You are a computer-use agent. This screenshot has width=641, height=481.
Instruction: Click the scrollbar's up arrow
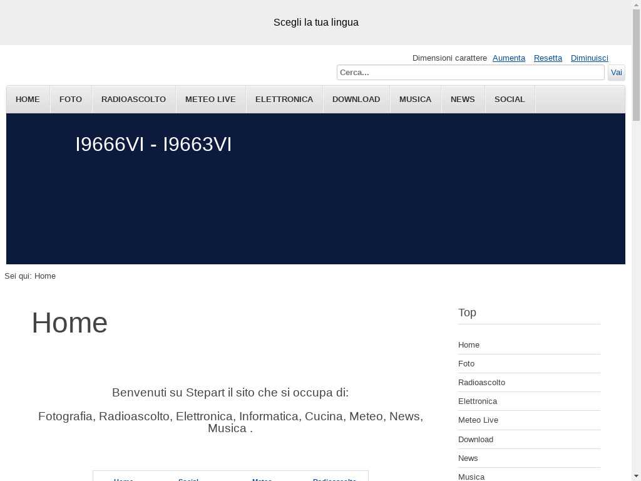coord(636,4)
